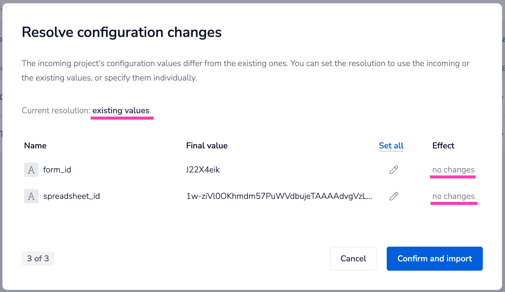Click the value J22X4eik
The width and height of the screenshot is (505, 292).
203,170
